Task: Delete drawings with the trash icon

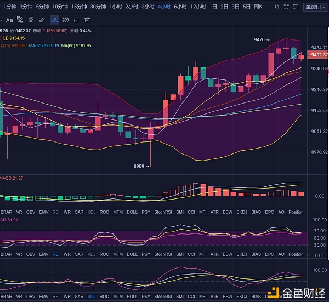Action: (87, 20)
